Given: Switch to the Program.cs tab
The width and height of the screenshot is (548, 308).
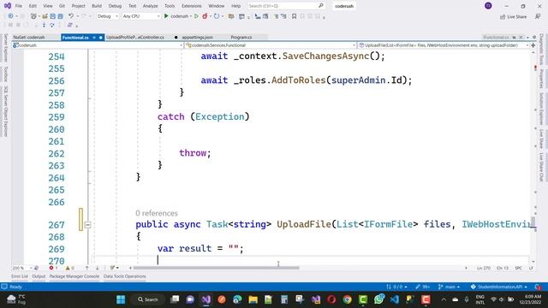Looking at the screenshot, I should [x=241, y=37].
